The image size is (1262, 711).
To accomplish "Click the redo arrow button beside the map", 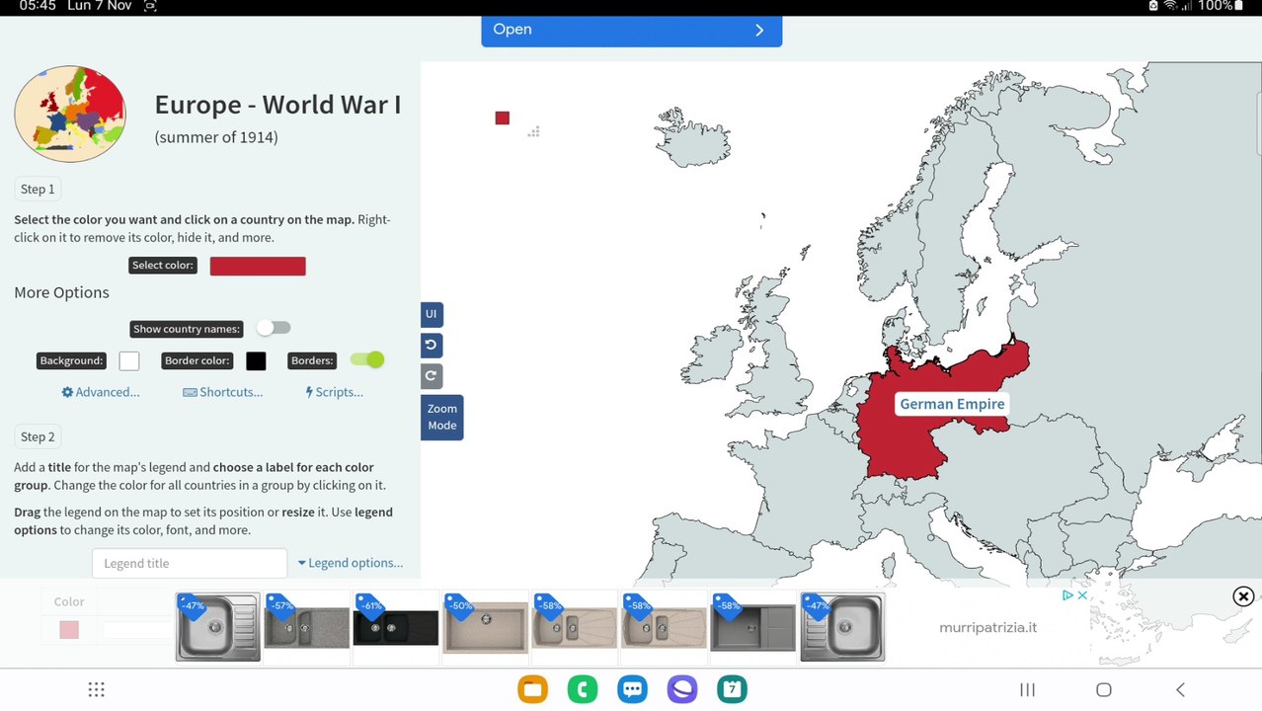I will [432, 376].
